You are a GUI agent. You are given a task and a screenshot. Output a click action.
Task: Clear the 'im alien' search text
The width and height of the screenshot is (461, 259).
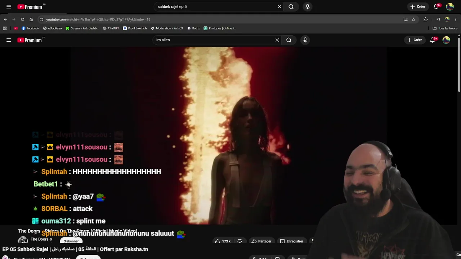(277, 40)
